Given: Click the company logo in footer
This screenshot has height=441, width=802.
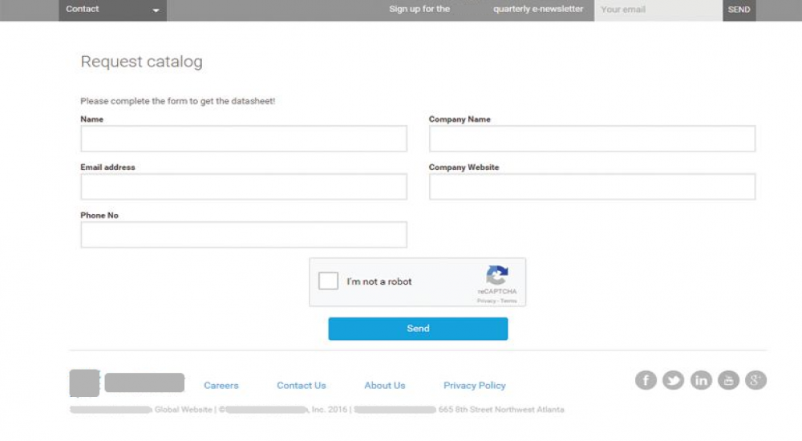Looking at the screenshot, I should (x=127, y=382).
